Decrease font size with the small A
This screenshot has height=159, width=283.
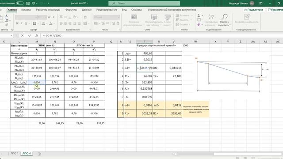click(x=54, y=17)
